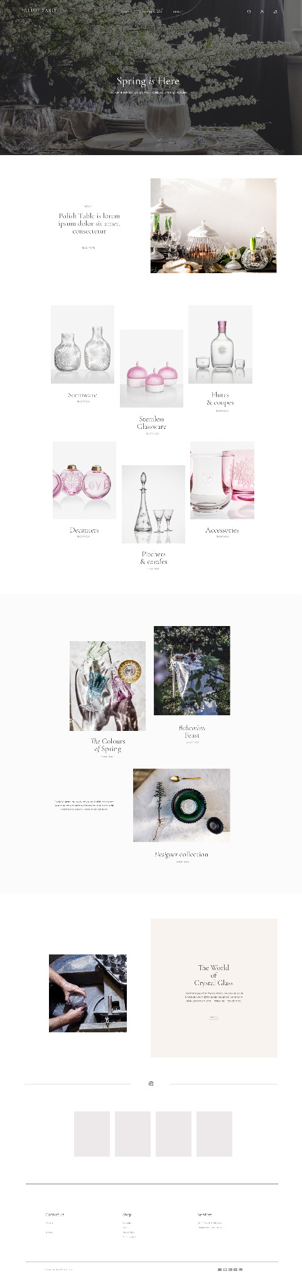Open the Instagram icon above the photo feed
The width and height of the screenshot is (302, 1286).
coord(151,1083)
